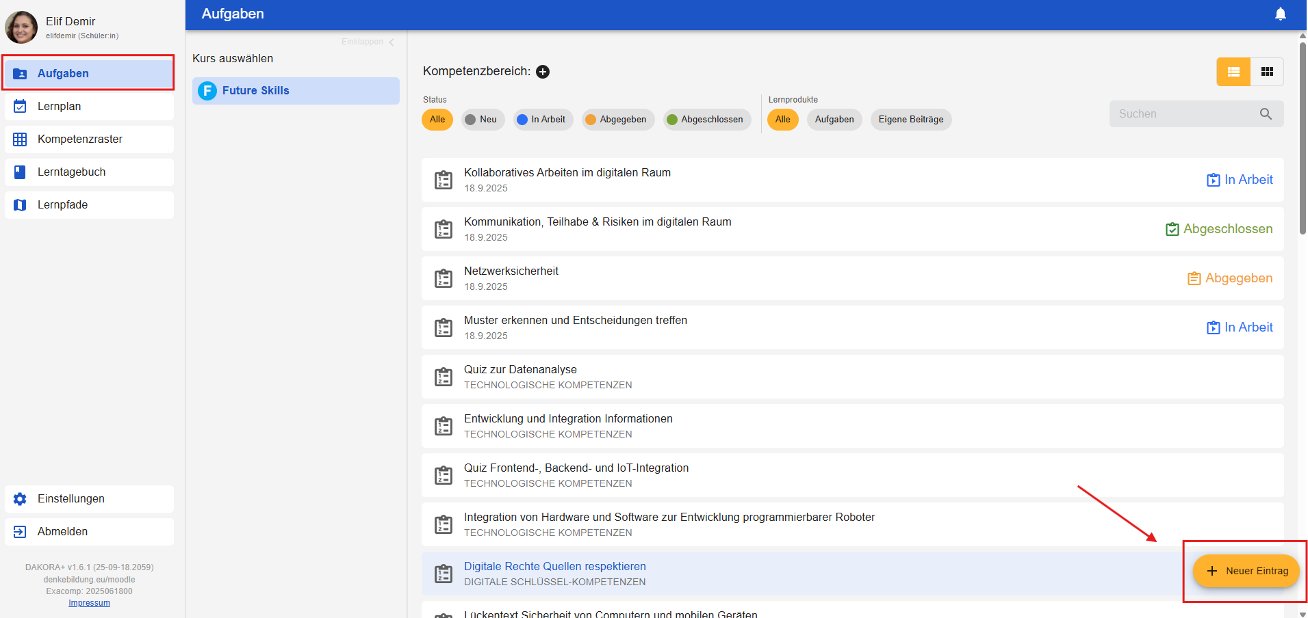Image resolution: width=1308 pixels, height=618 pixels.
Task: Open the Quiz zur Datenanalyse task
Action: pos(520,370)
